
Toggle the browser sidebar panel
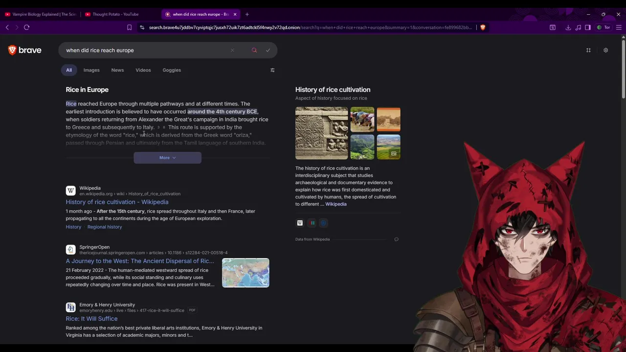(x=588, y=27)
